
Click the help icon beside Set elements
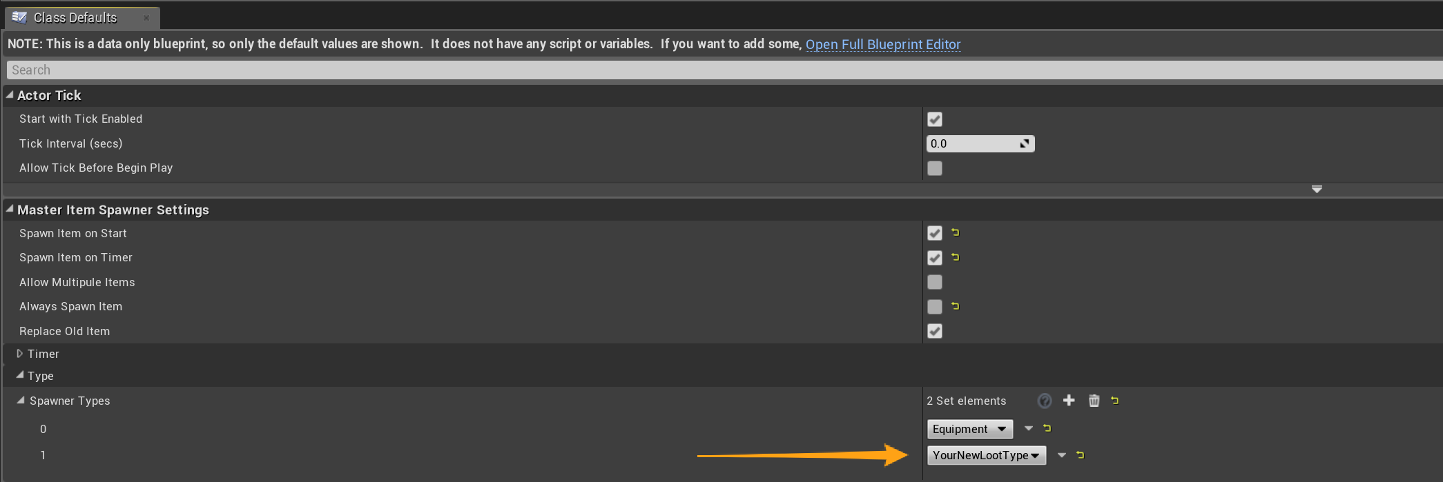tap(1044, 400)
